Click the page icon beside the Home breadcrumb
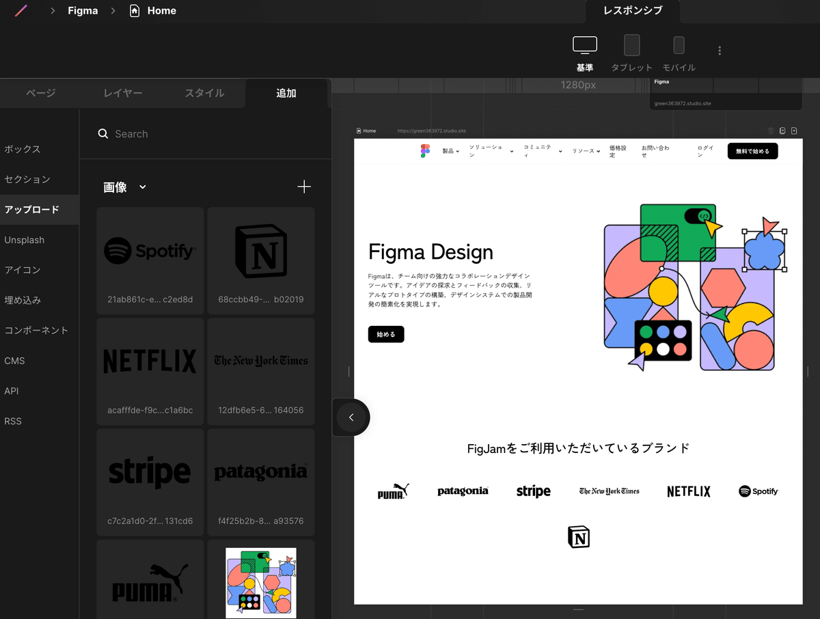 135,11
